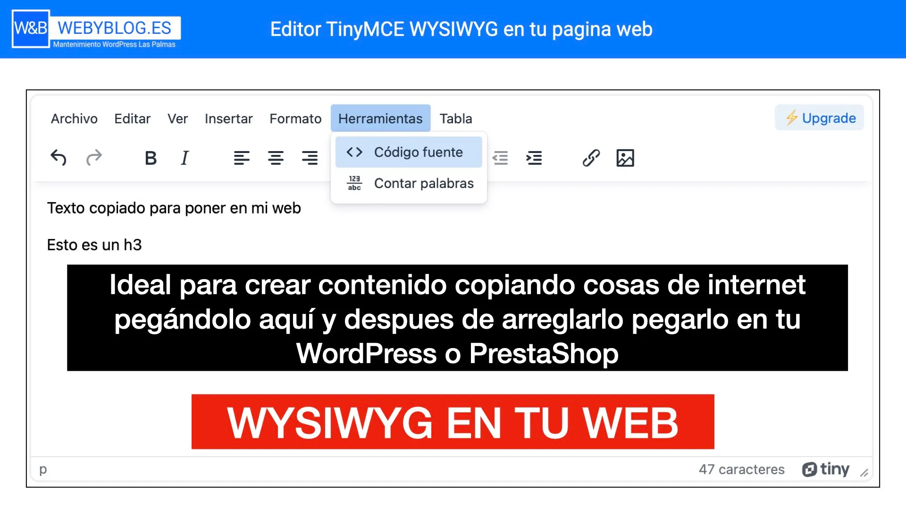The image size is (906, 510).
Task: Click the text 'Esto es un h3'
Action: point(94,245)
